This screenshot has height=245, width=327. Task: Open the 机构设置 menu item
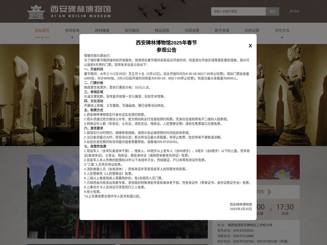252,30
